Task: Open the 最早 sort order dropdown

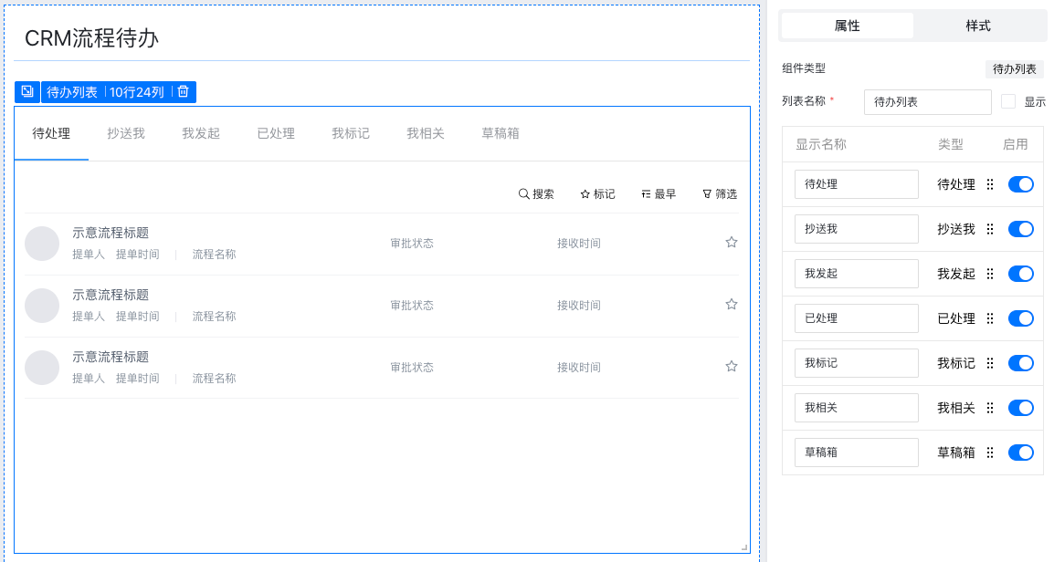Action: [659, 194]
